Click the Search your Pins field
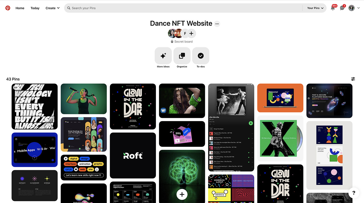Image resolution: width=364 pixels, height=203 pixels. 183,8
